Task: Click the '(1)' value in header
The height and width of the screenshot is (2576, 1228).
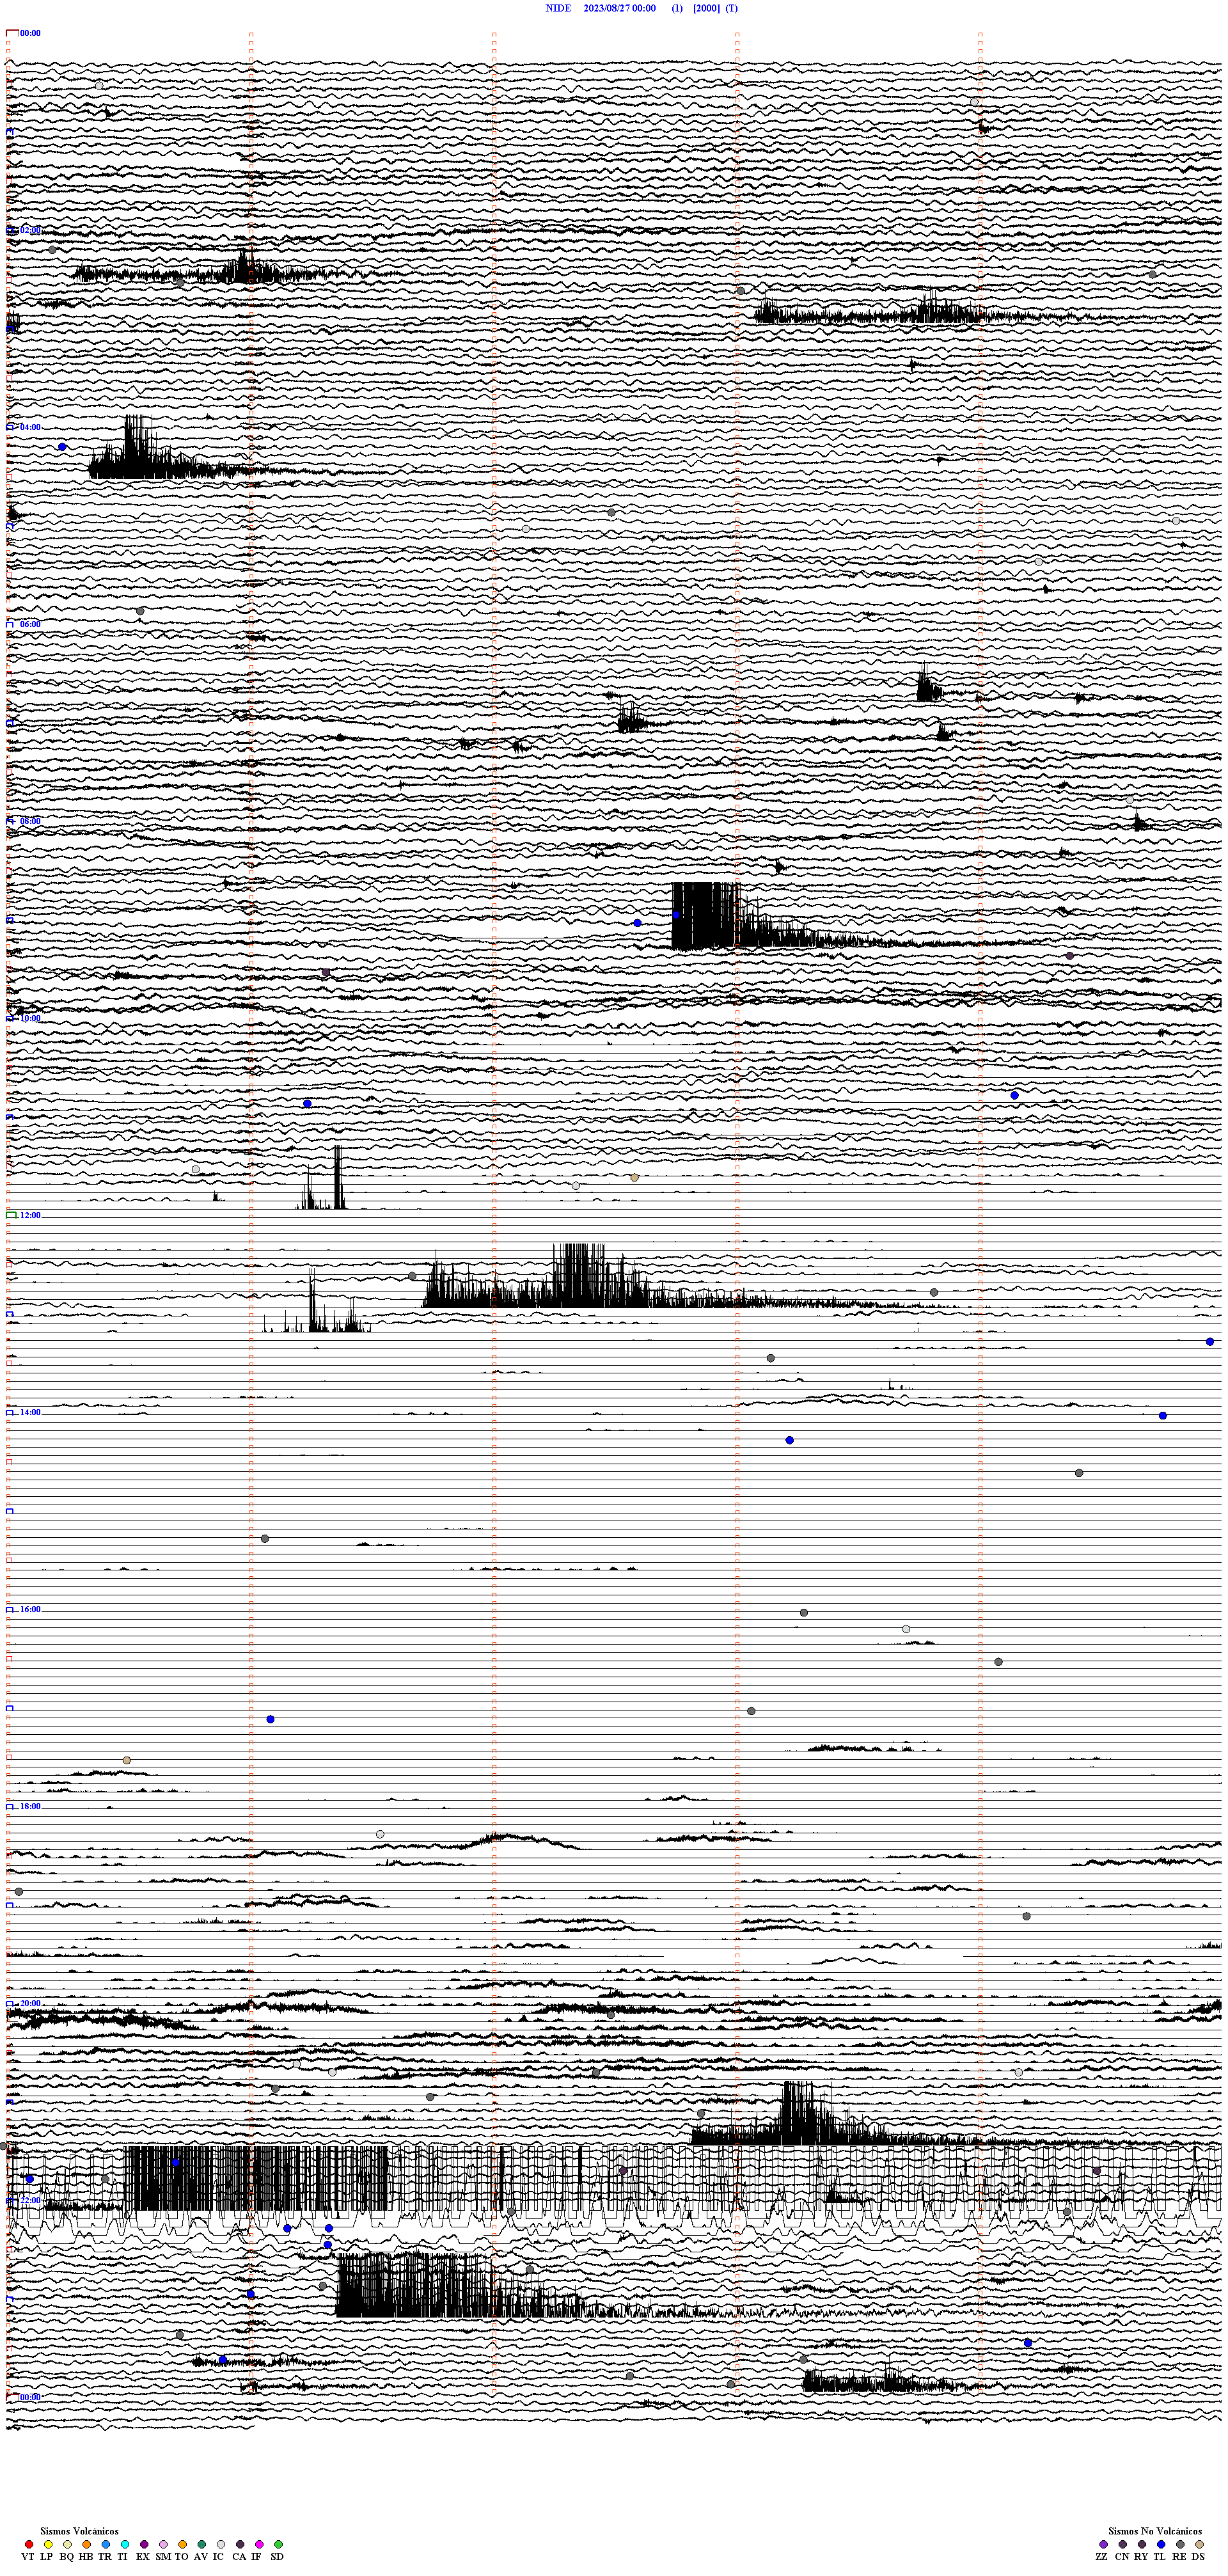Action: pyautogui.click(x=677, y=8)
